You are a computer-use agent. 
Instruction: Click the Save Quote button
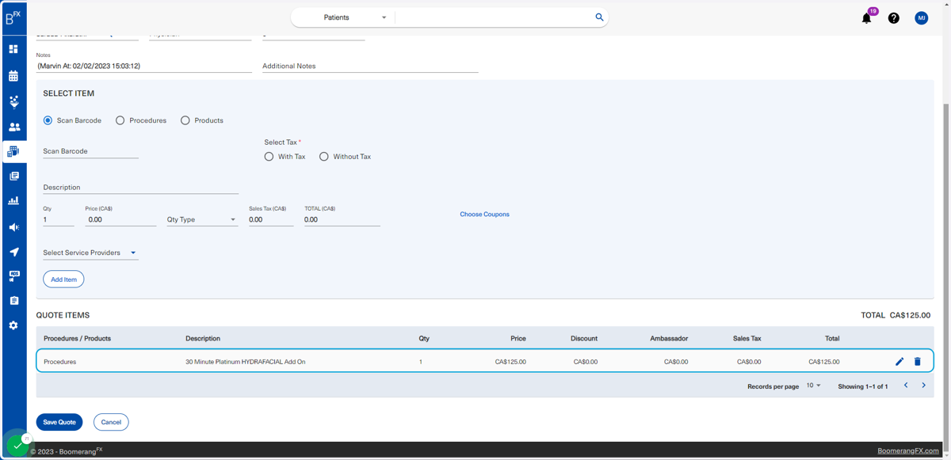[59, 422]
